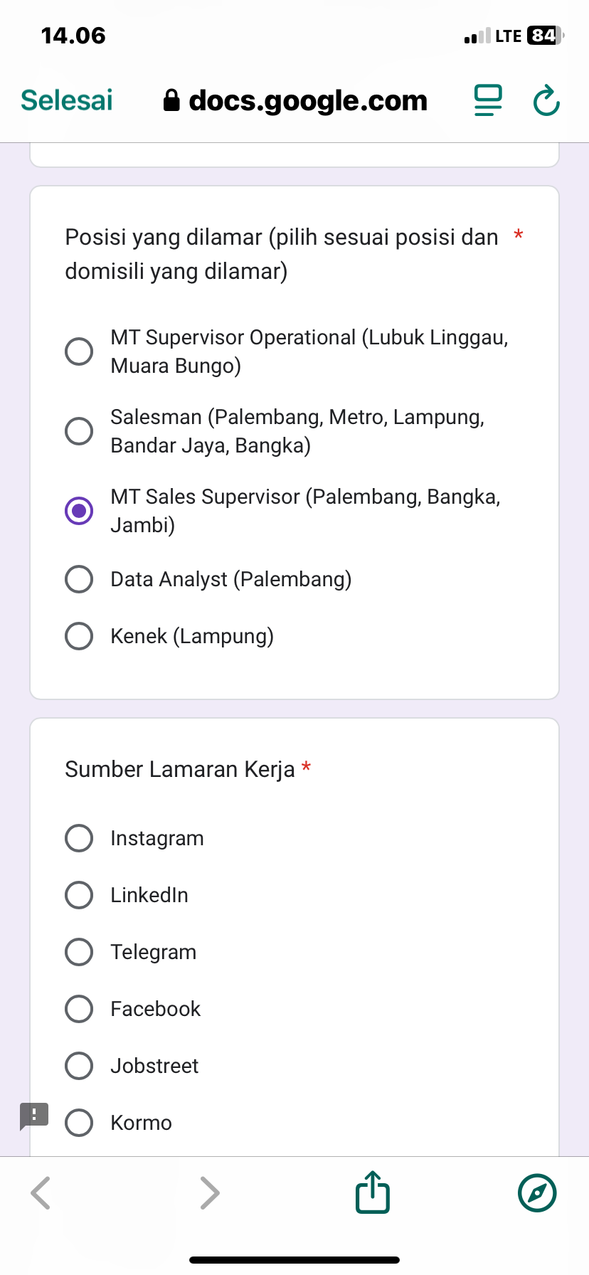Open in Safari compass icon
589x1275 pixels.
(x=537, y=1192)
